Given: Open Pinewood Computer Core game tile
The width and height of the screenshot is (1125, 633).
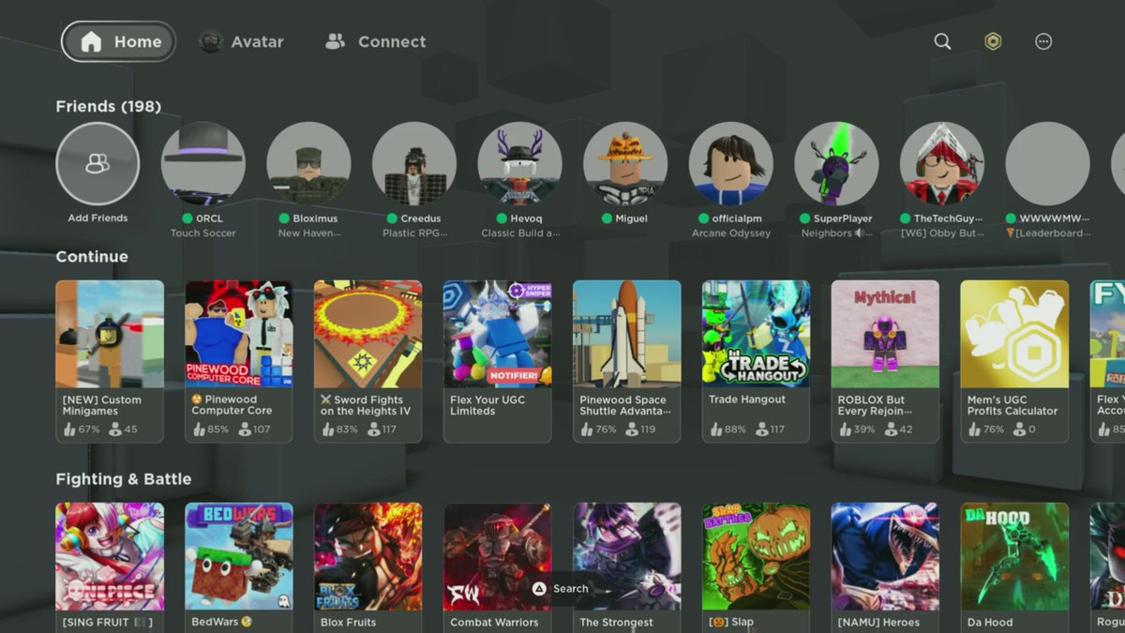Looking at the screenshot, I should tap(239, 361).
